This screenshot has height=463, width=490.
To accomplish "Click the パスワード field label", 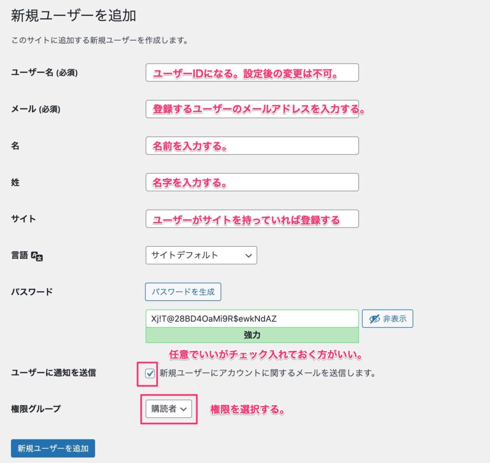I will coord(32,292).
